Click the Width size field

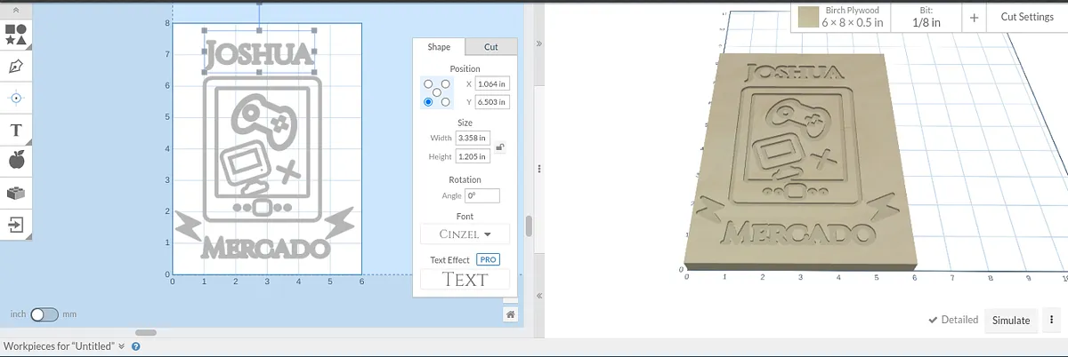(x=473, y=138)
